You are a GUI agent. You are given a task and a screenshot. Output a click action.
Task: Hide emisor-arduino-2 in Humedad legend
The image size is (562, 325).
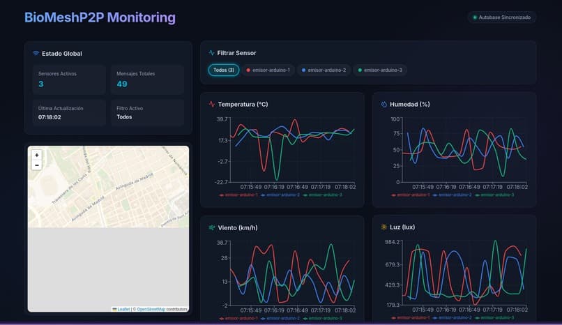pos(453,195)
